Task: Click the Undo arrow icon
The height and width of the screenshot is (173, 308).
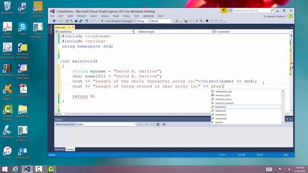Action: pyautogui.click(x=87, y=21)
